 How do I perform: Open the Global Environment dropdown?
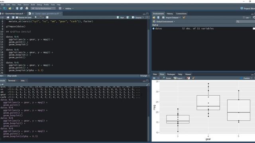pyautogui.click(x=164, y=21)
